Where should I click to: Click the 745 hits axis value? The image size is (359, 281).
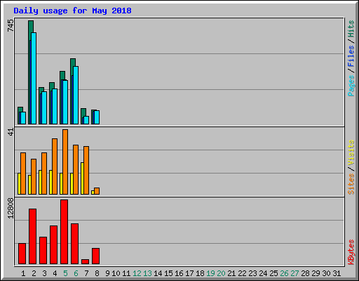coord(11,25)
